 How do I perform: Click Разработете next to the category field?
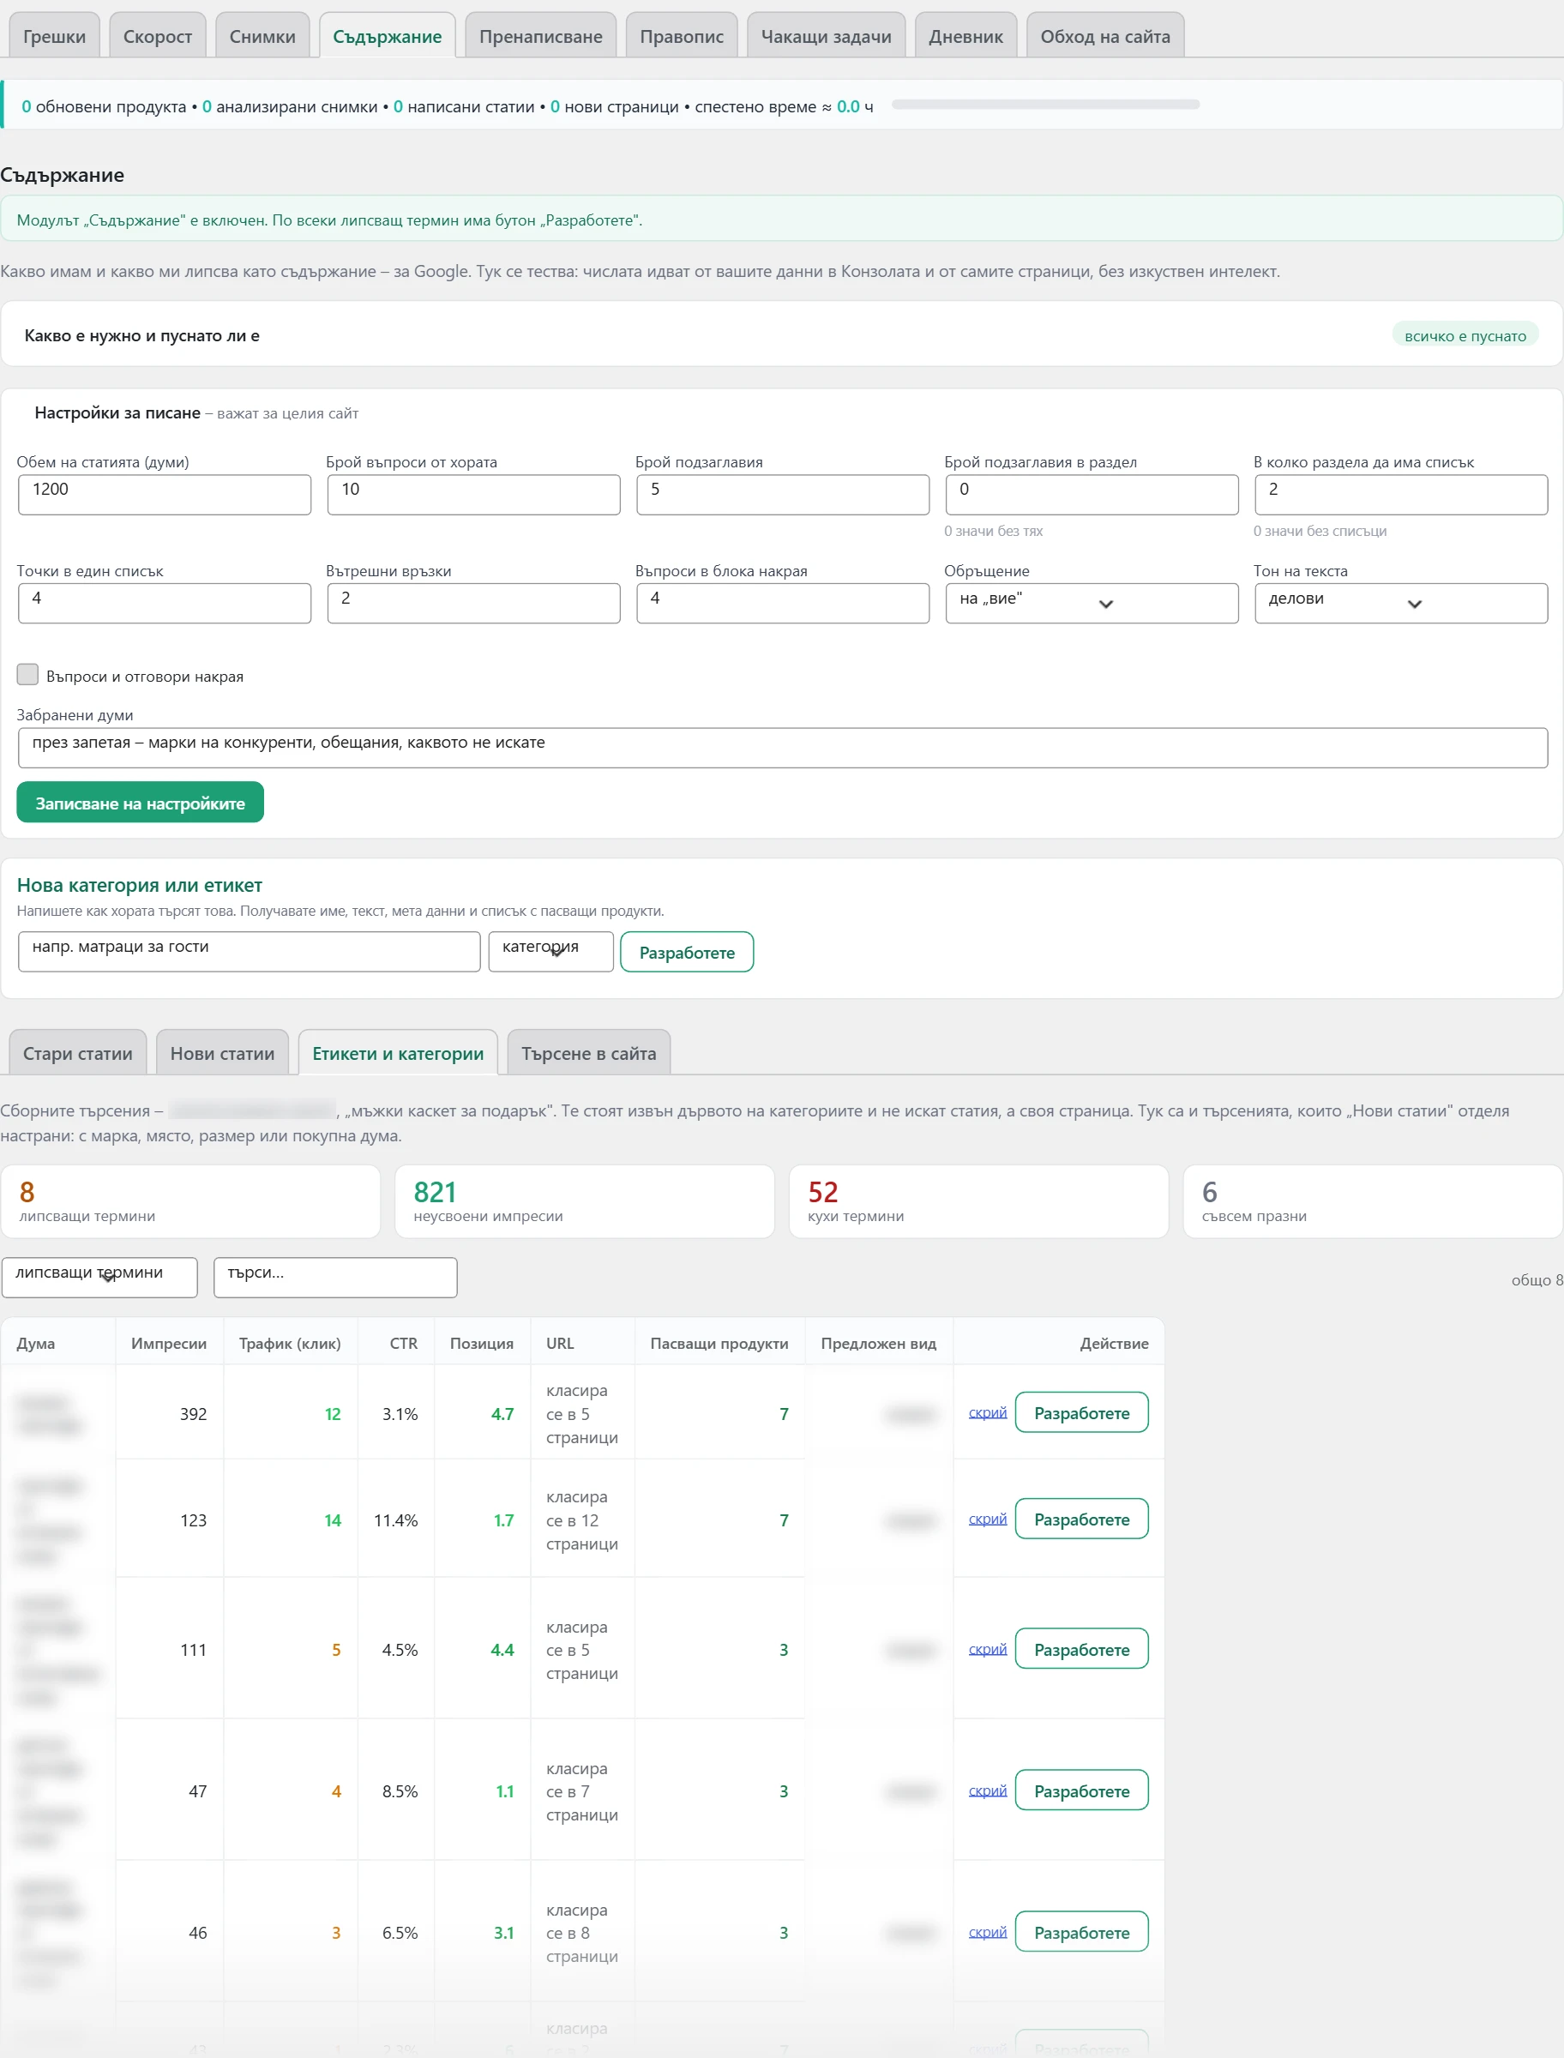[687, 951]
